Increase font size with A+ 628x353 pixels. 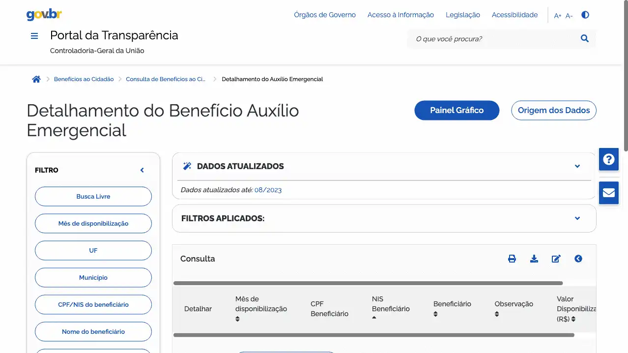pos(557,16)
